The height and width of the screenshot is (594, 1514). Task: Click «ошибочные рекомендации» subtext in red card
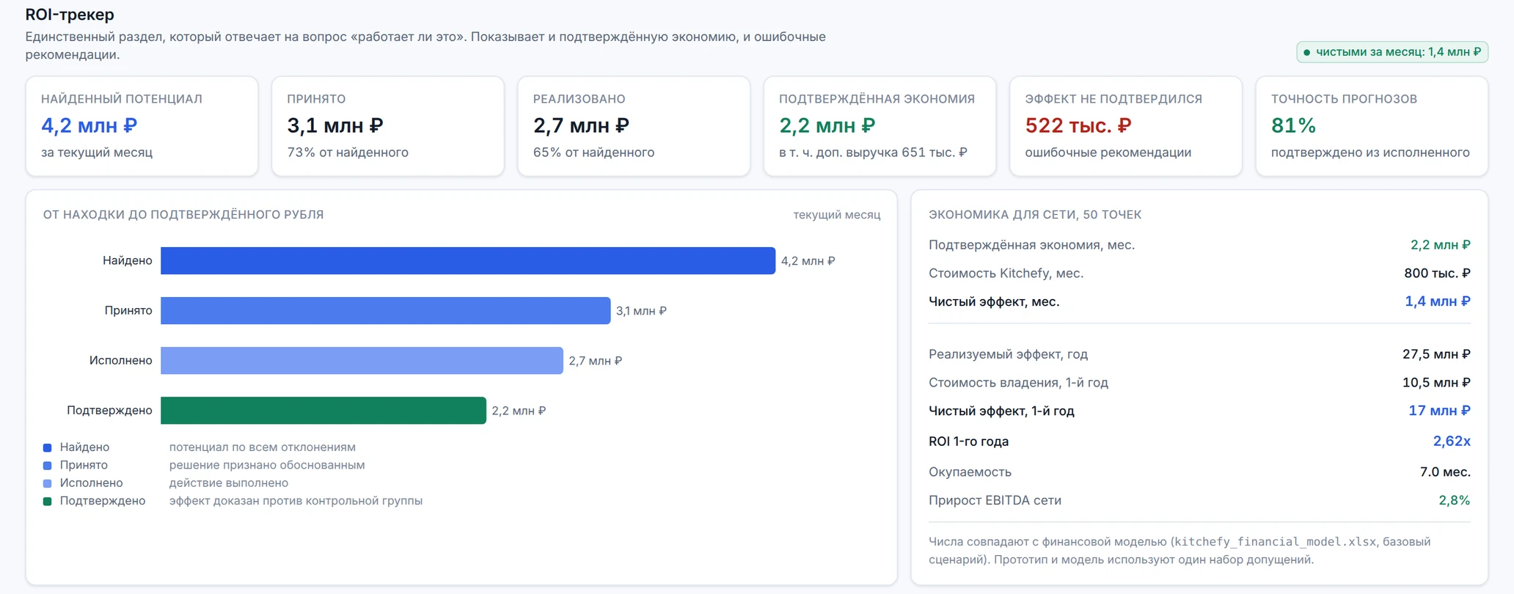coord(1108,153)
